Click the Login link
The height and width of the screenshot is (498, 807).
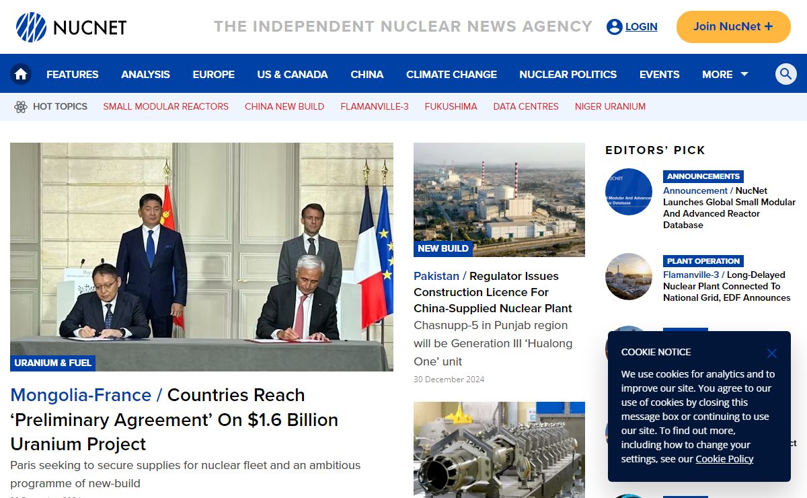point(642,27)
